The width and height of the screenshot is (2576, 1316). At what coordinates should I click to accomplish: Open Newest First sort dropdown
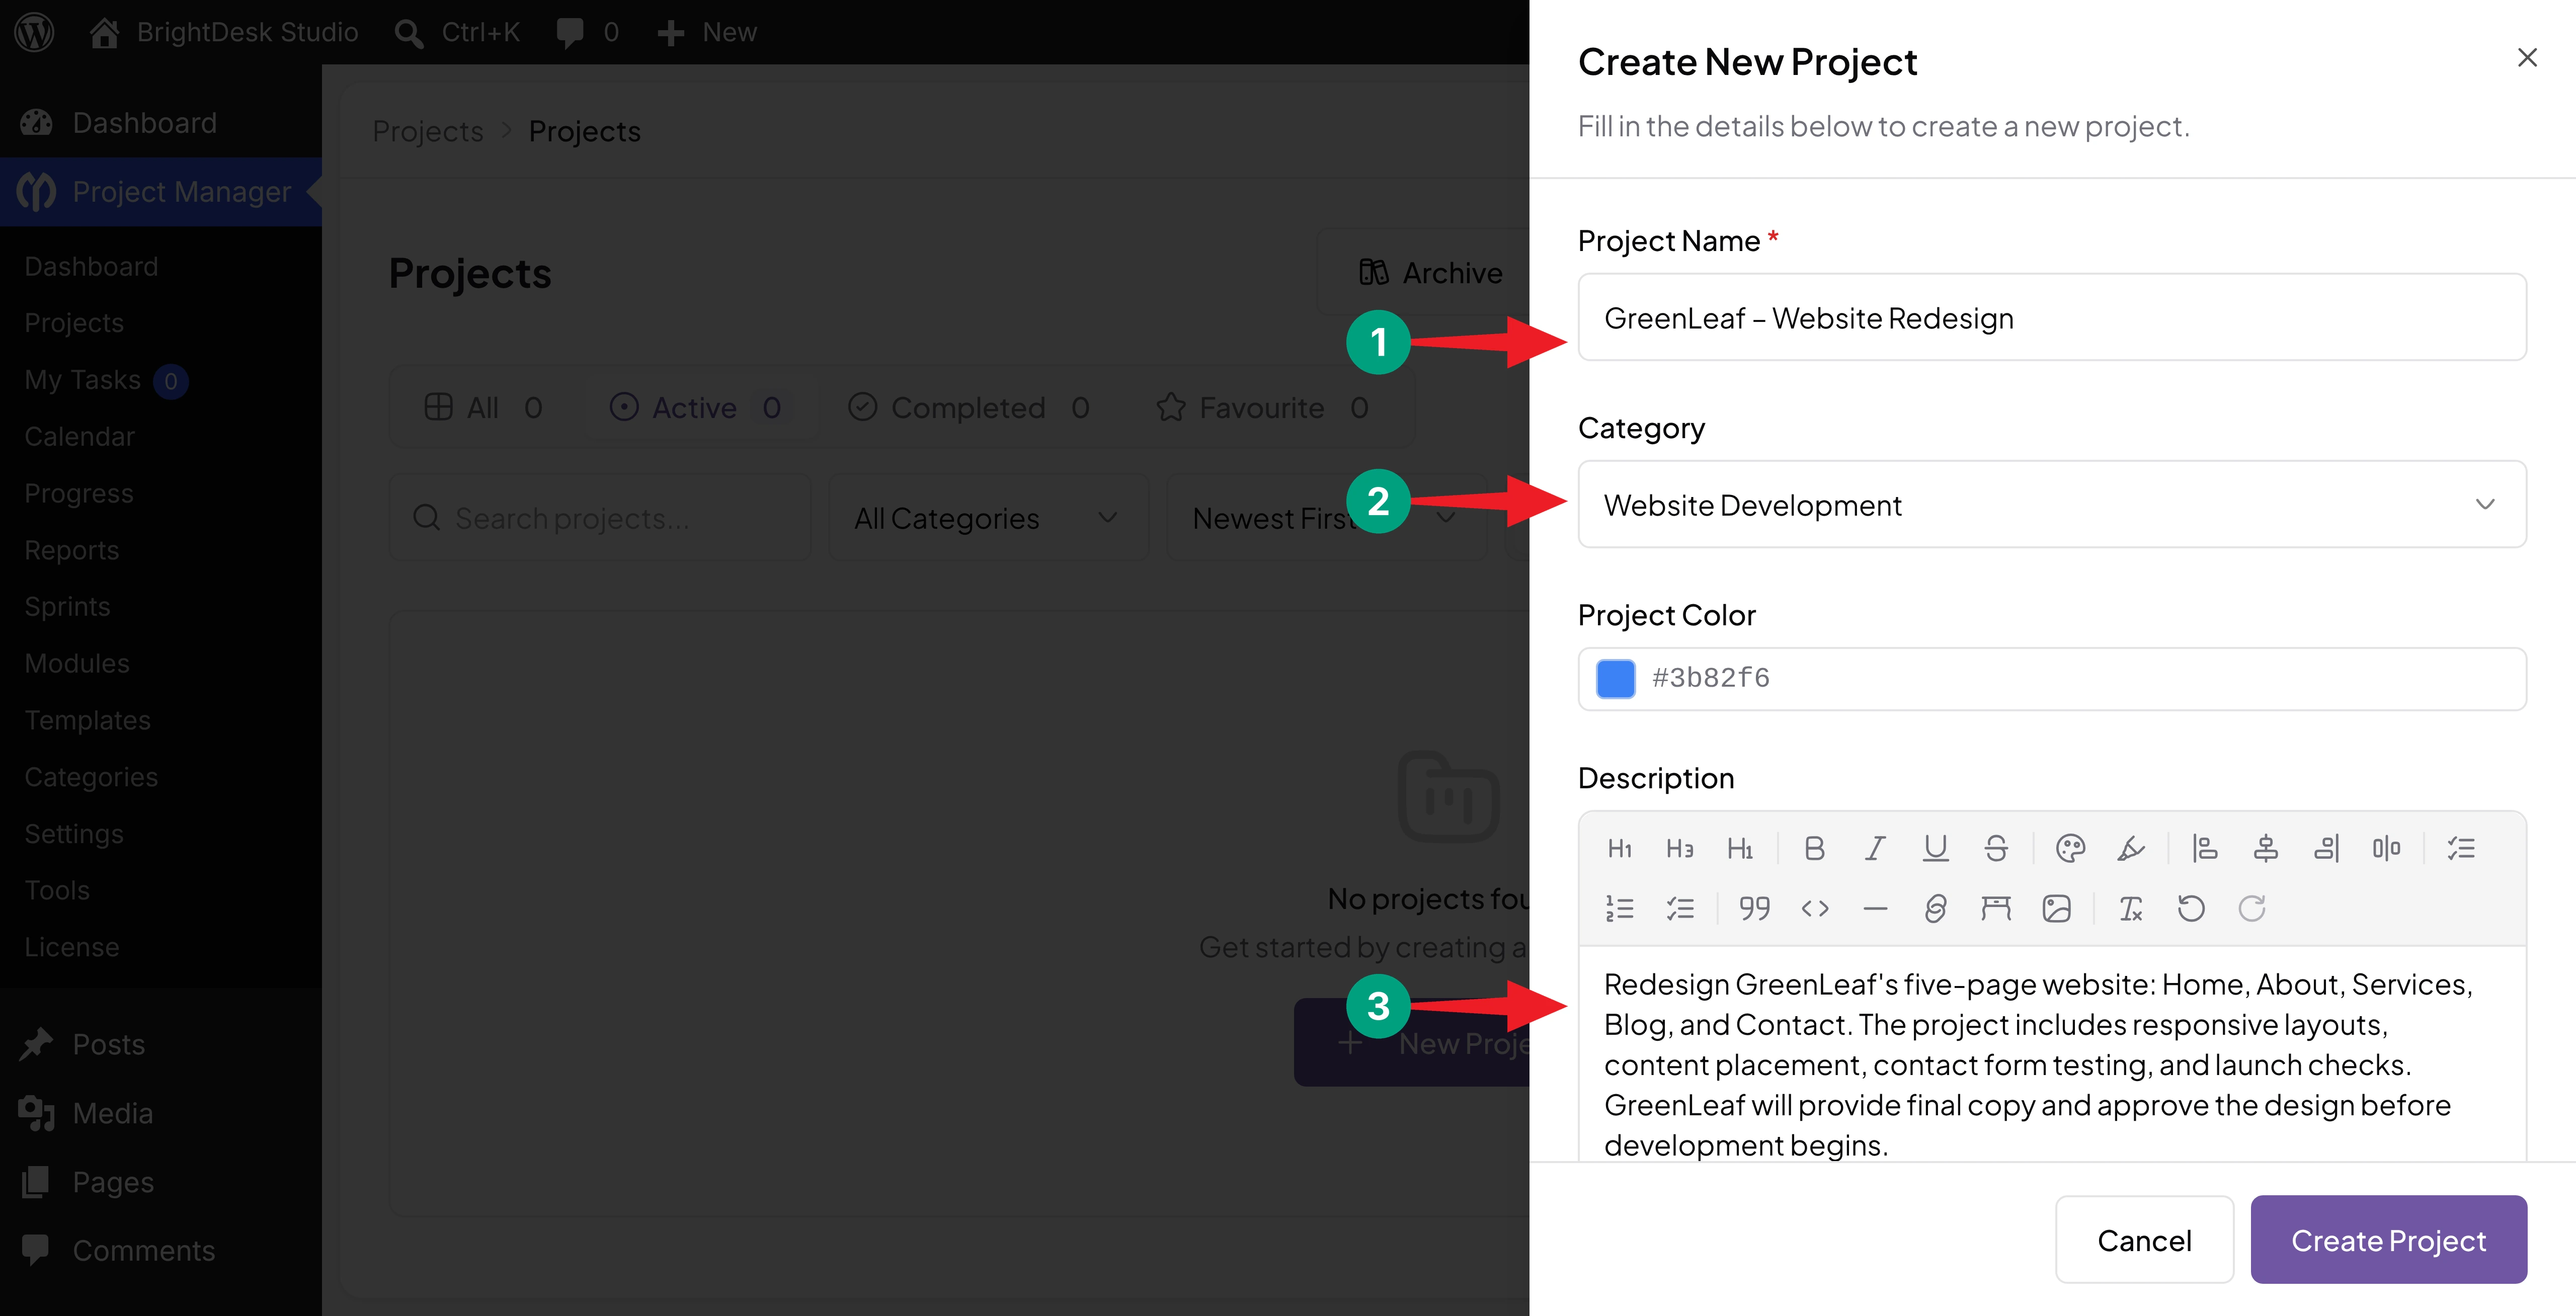[1327, 518]
